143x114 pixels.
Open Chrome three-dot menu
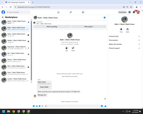click(x=141, y=7)
